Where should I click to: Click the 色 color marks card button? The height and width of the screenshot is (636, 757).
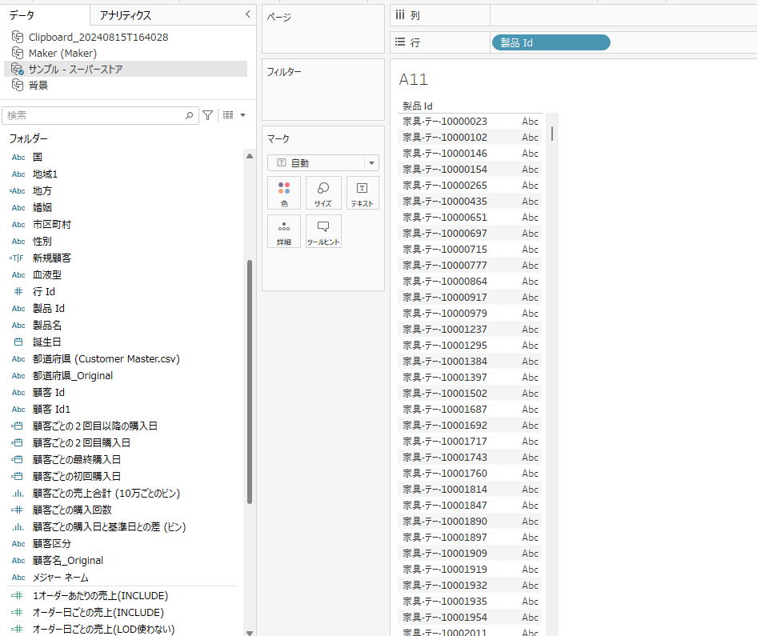(x=284, y=193)
